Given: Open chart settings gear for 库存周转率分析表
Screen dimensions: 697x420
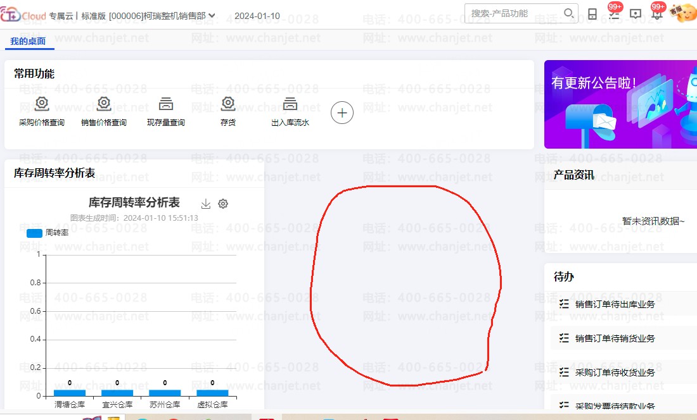Looking at the screenshot, I should 223,204.
